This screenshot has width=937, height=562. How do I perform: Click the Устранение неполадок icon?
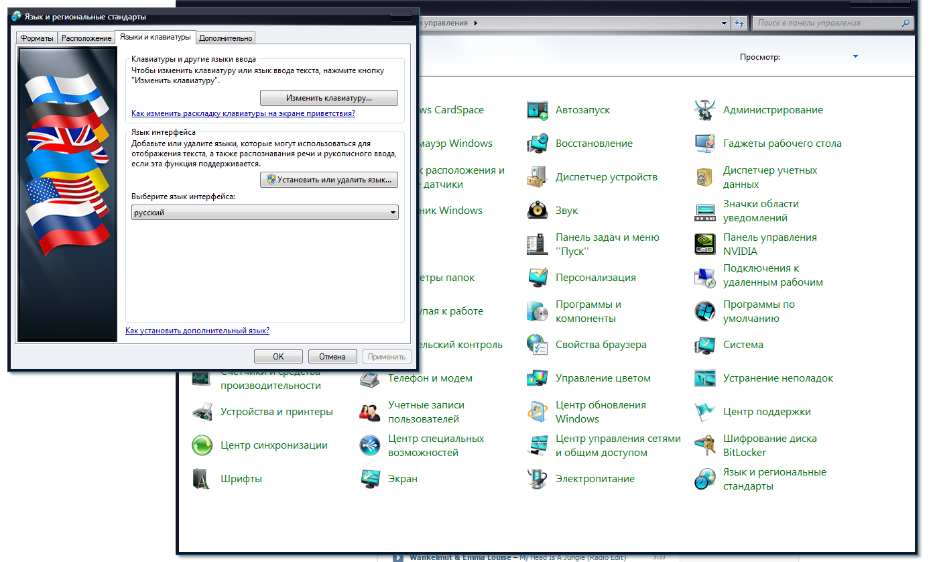(705, 378)
